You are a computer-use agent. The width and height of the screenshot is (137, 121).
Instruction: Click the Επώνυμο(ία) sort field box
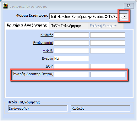(x=38, y=108)
